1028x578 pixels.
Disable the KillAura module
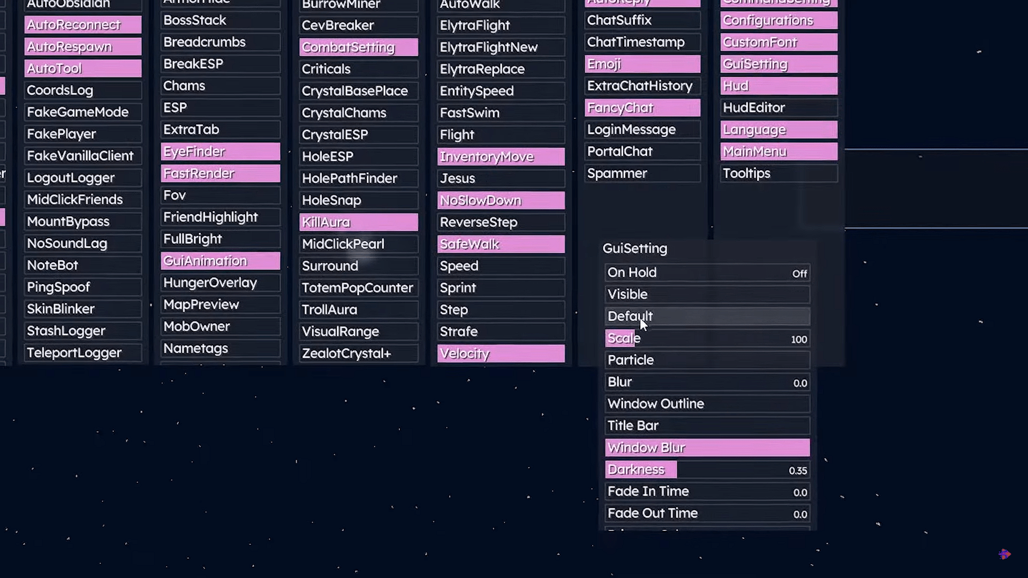coord(358,222)
